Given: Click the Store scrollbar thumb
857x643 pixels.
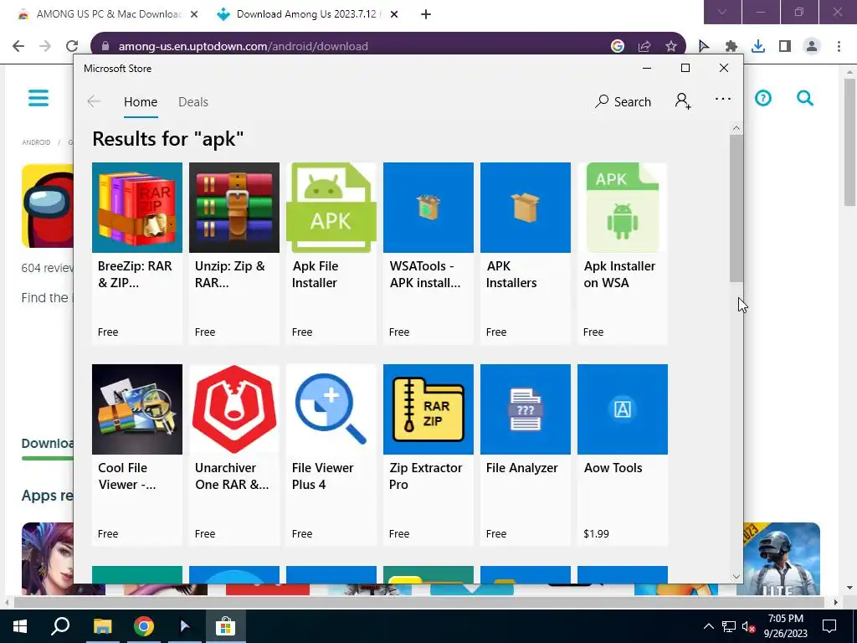Looking at the screenshot, I should pos(736,208).
